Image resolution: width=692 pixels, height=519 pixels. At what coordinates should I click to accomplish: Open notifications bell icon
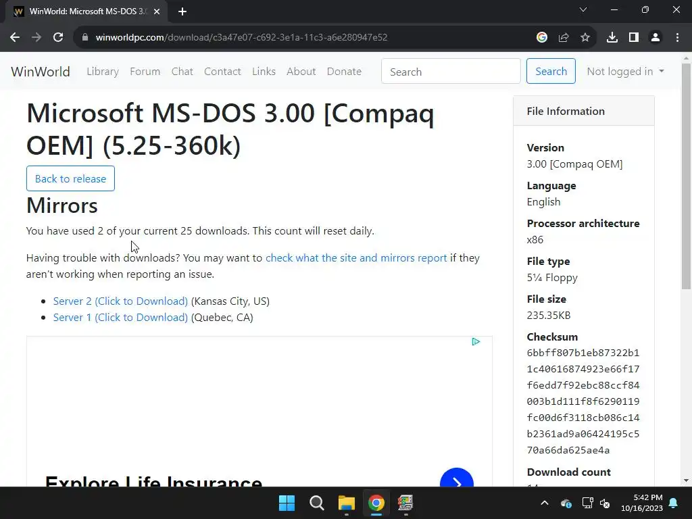(x=674, y=503)
